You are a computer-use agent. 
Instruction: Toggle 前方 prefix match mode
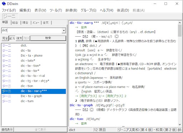(x=12, y=38)
